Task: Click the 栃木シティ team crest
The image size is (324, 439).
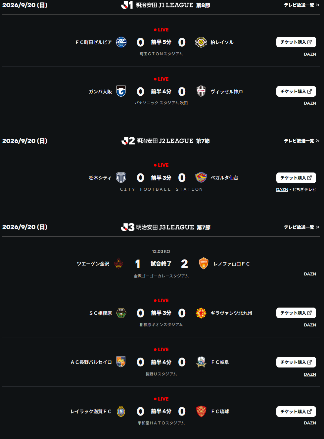Action: (x=121, y=178)
